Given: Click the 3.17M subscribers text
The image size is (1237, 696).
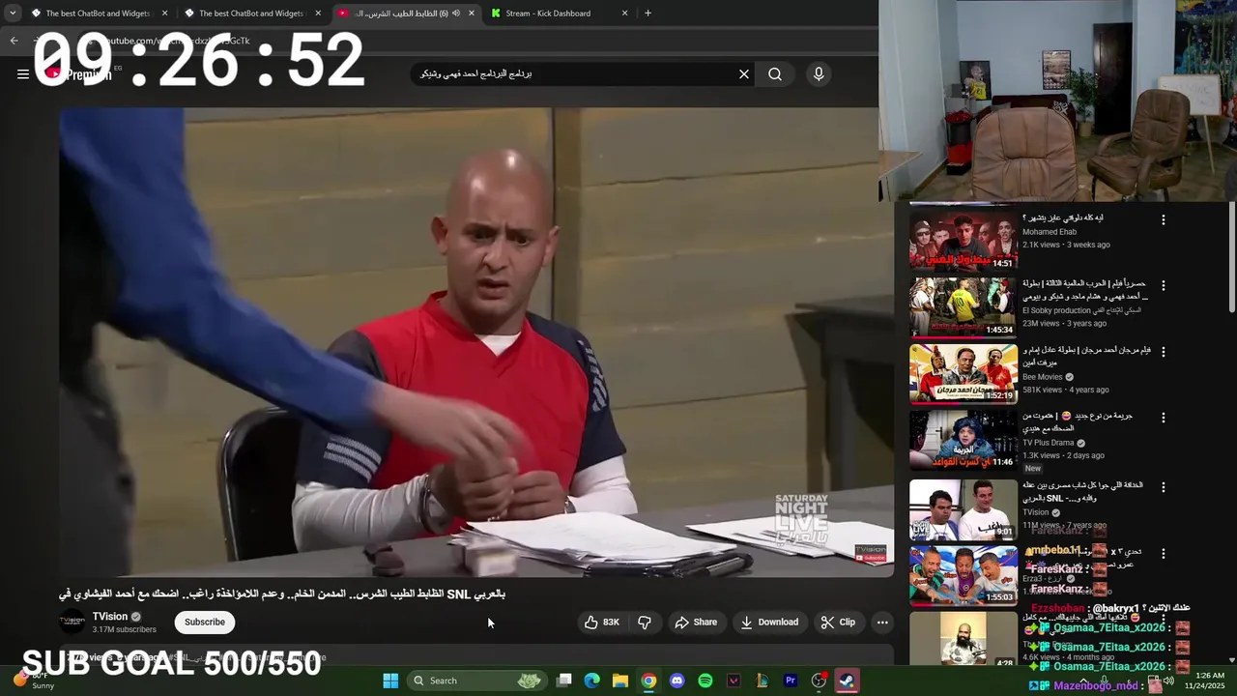Looking at the screenshot, I should [124, 630].
